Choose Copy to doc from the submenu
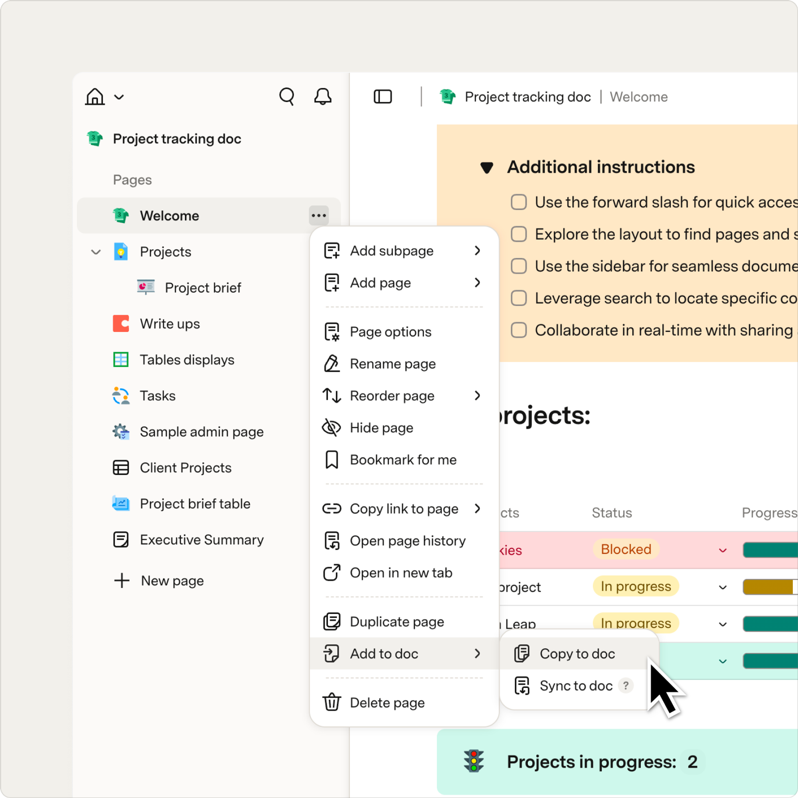Viewport: 798px width, 798px height. pyautogui.click(x=578, y=654)
